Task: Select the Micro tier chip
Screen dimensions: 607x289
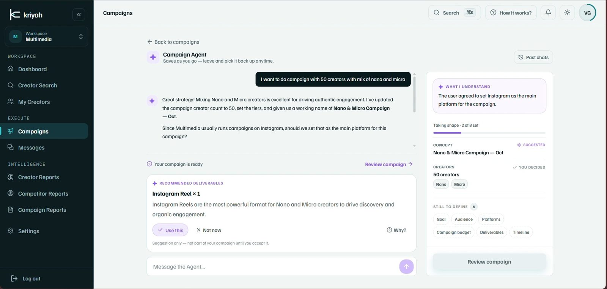Action: point(459,184)
